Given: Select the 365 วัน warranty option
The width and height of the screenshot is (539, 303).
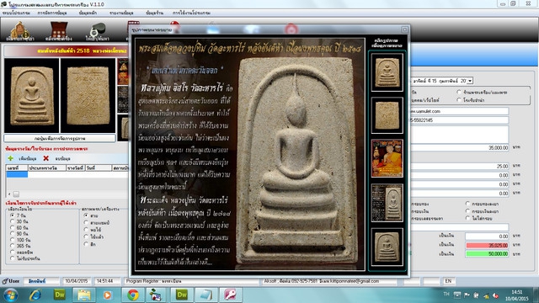Looking at the screenshot, I should coord(13,246).
